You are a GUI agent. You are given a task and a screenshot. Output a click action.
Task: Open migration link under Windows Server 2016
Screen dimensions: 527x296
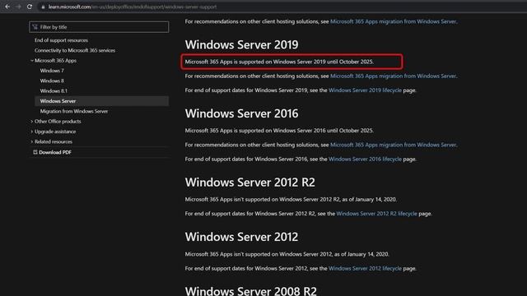[x=393, y=145]
